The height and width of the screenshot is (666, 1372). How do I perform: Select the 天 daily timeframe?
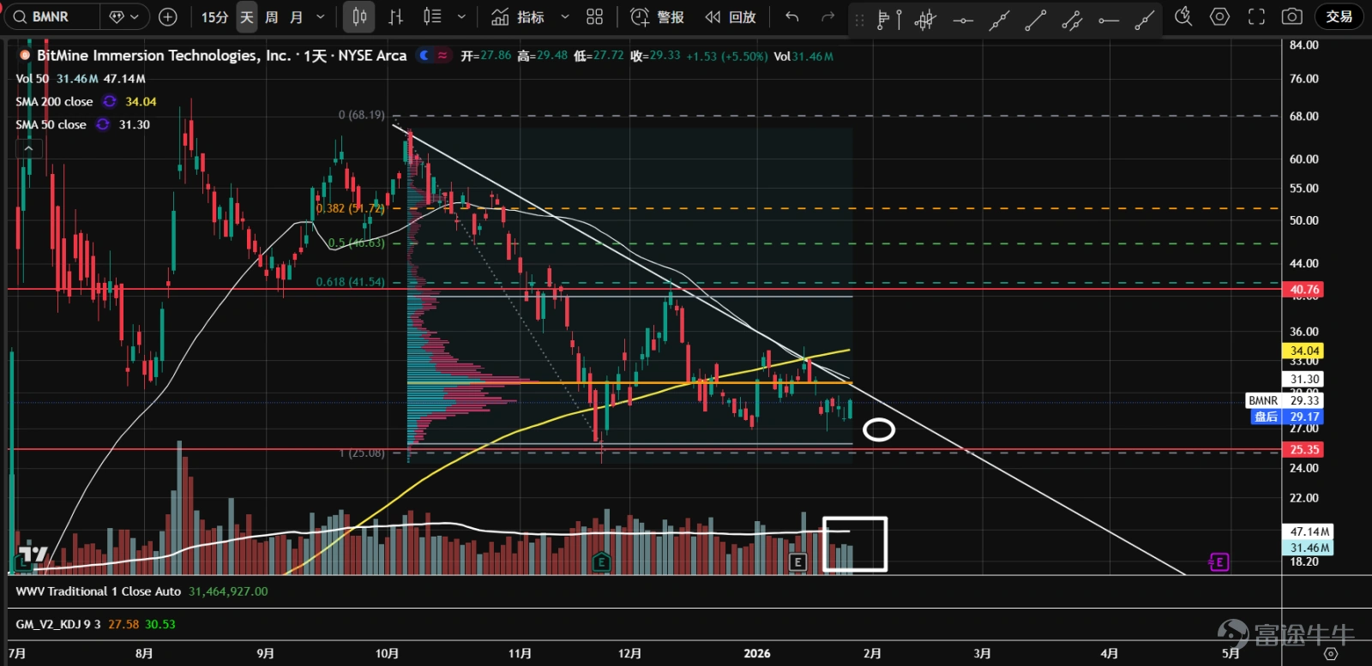coord(247,16)
